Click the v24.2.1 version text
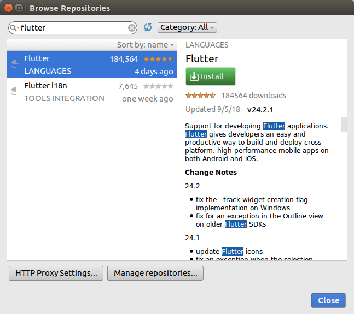Screen dimensions: 354x314 [260, 110]
